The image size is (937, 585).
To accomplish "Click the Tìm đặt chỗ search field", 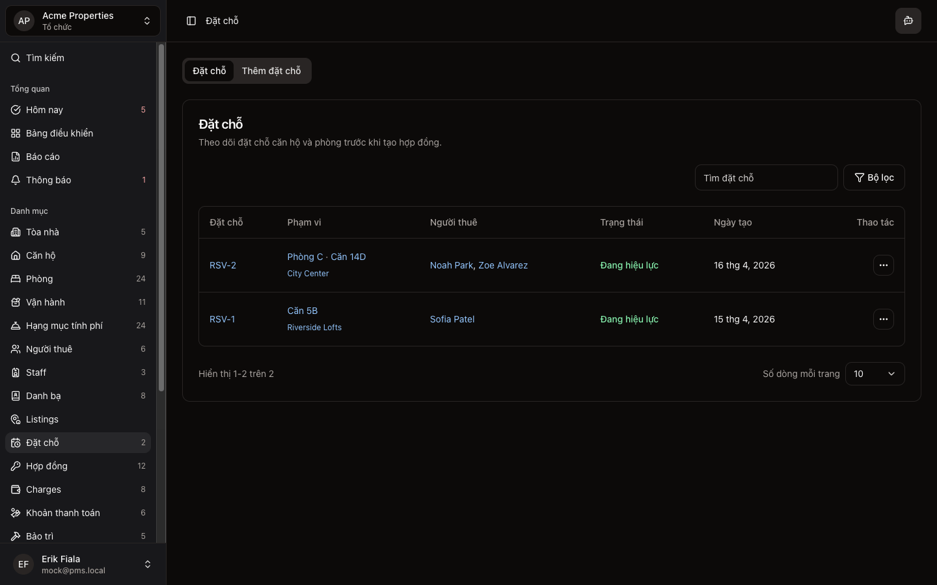I will point(766,177).
